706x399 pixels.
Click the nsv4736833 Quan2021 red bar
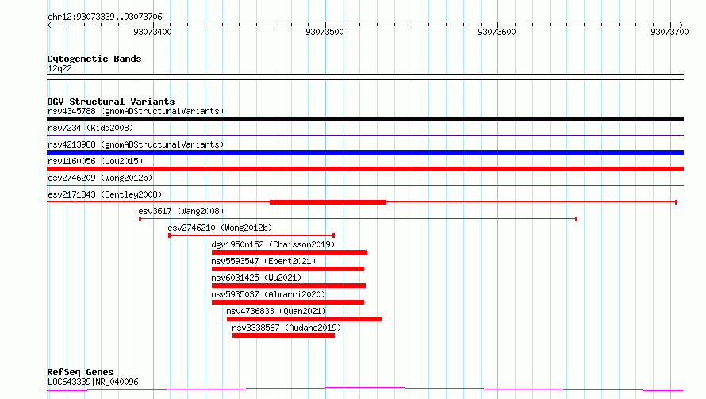point(304,319)
